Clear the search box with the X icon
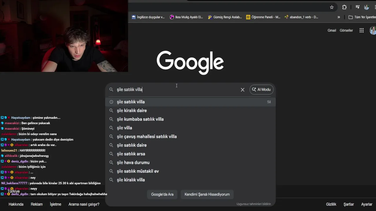 pos(243,90)
